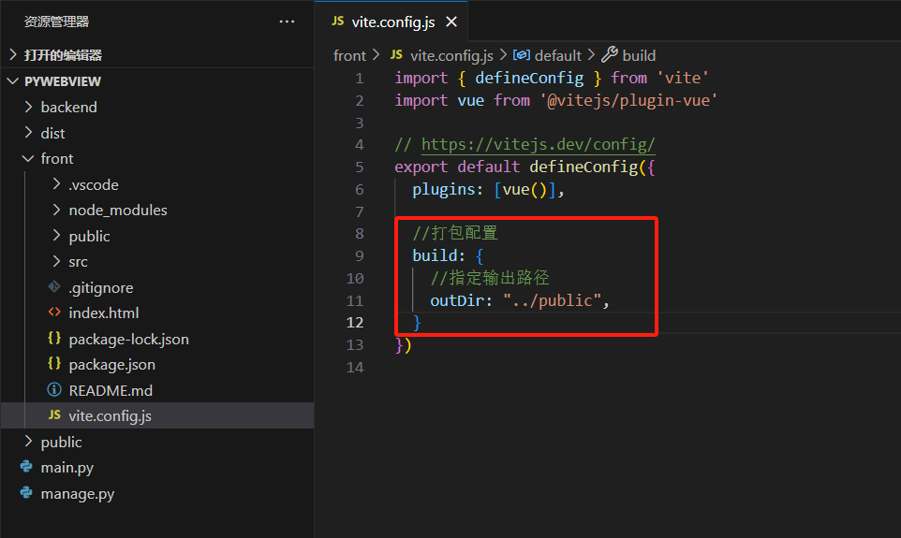Click the wrench icon before 'build' breadcrumb
The image size is (901, 538).
[x=610, y=54]
